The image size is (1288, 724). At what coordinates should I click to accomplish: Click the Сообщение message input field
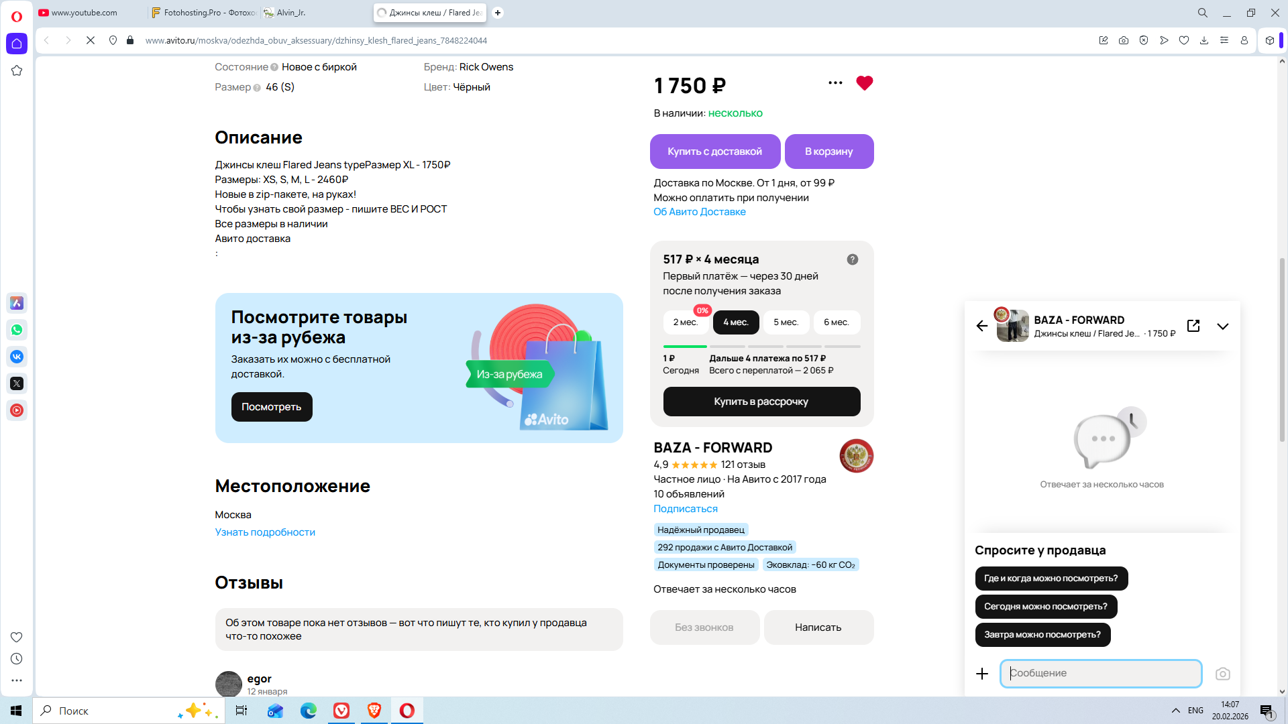[1100, 674]
